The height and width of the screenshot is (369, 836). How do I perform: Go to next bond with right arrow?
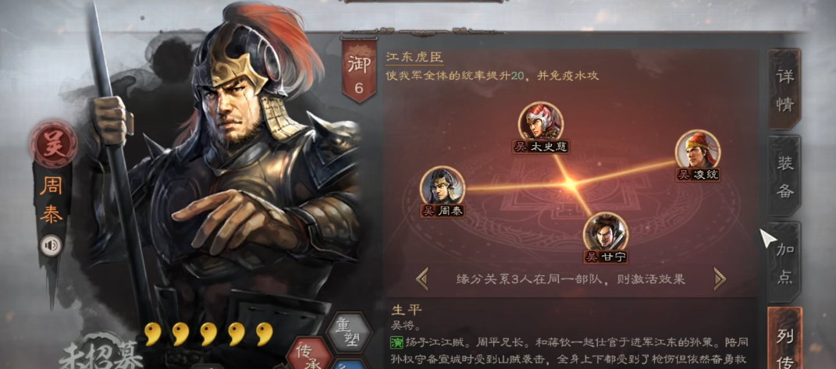(720, 279)
